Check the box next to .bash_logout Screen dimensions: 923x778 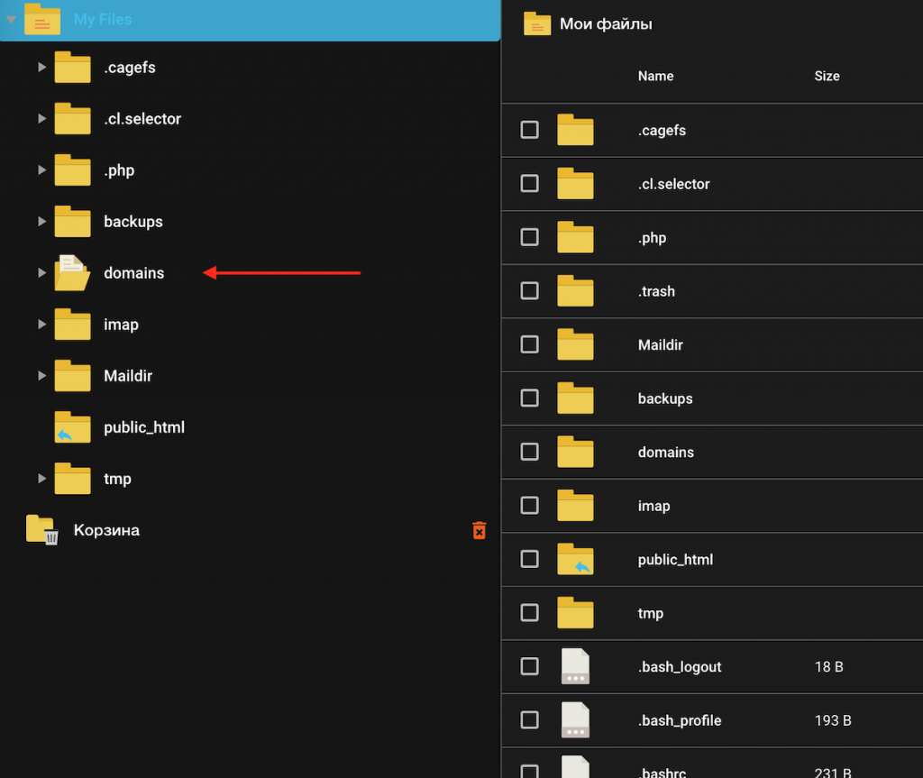pos(530,666)
